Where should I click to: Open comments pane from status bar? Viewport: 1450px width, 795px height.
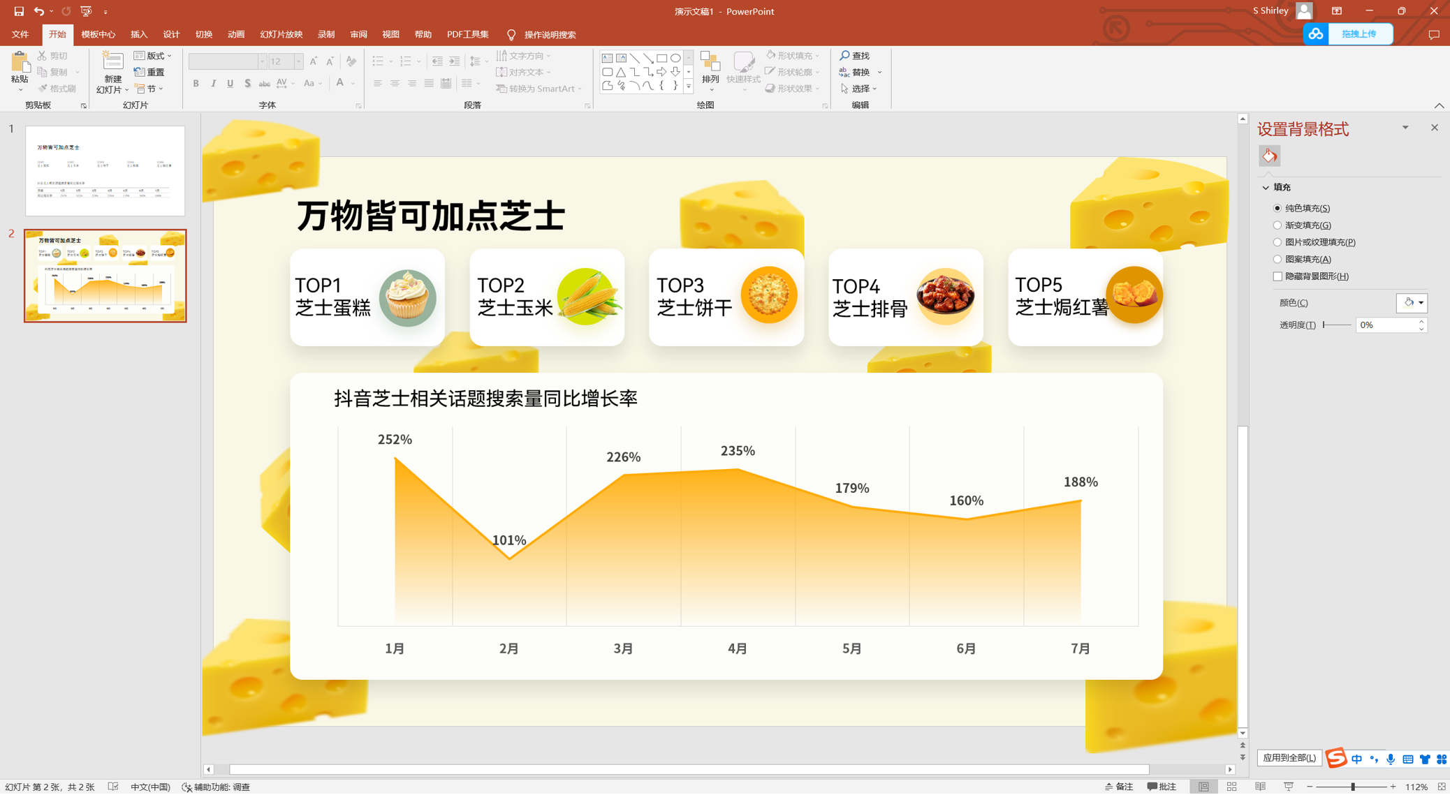tap(1162, 787)
